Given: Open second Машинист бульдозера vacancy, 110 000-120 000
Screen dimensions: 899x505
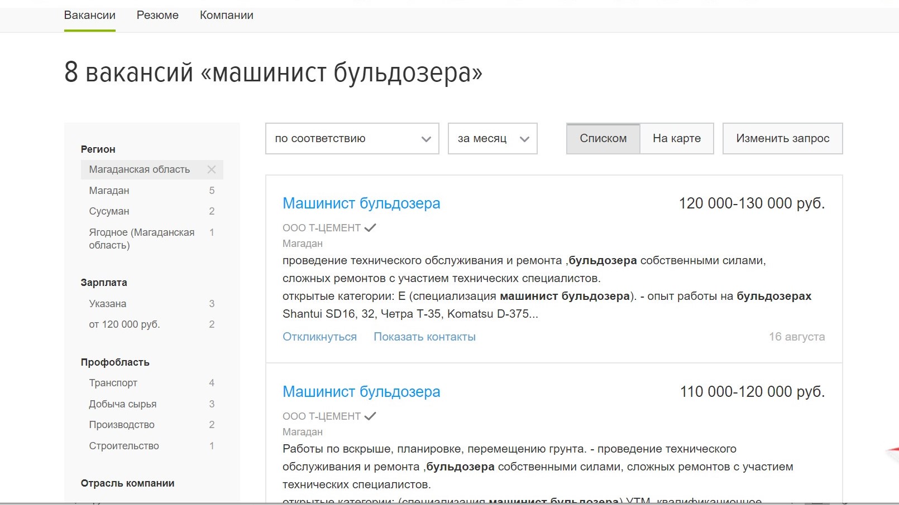Looking at the screenshot, I should (361, 392).
